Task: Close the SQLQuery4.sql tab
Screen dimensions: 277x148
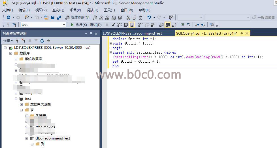Action: pyautogui.click(x=247, y=33)
